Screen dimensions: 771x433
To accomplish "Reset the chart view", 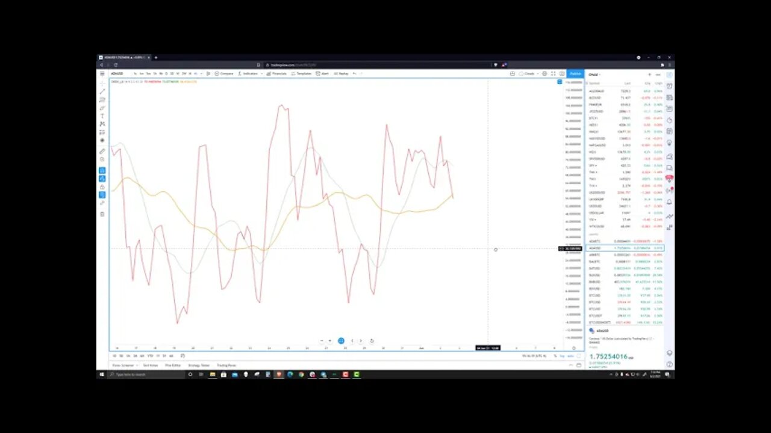I will coord(372,341).
